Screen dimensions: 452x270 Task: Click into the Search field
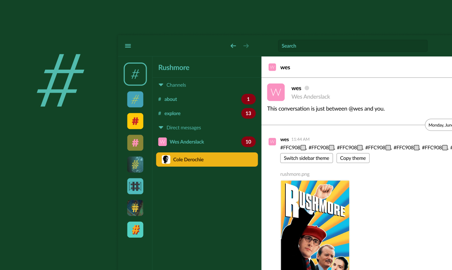pyautogui.click(x=353, y=46)
